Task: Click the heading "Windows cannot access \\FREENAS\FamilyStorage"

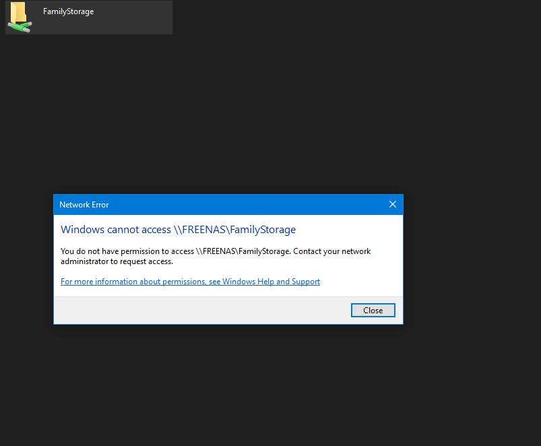Action: coord(178,230)
